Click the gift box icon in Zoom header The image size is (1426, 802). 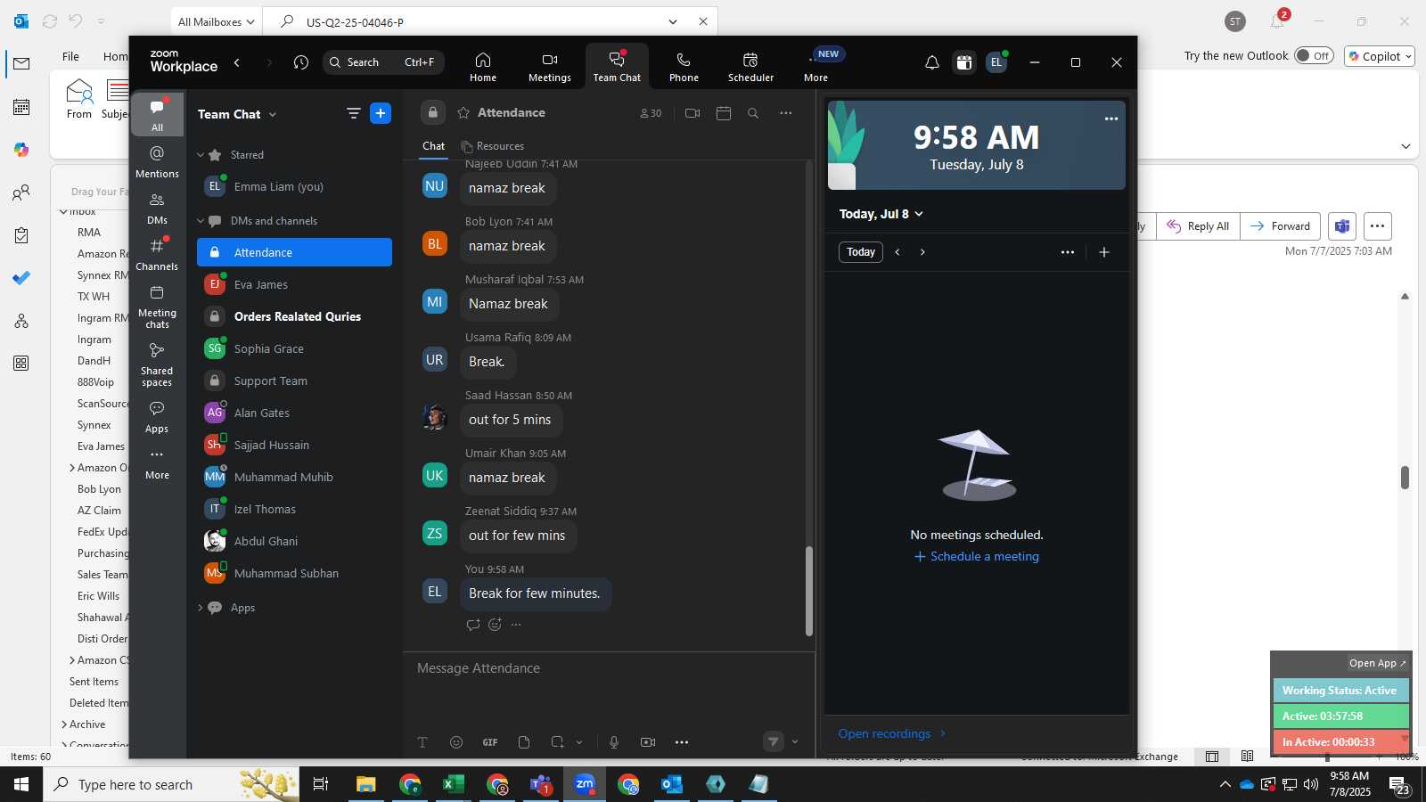[x=963, y=62]
